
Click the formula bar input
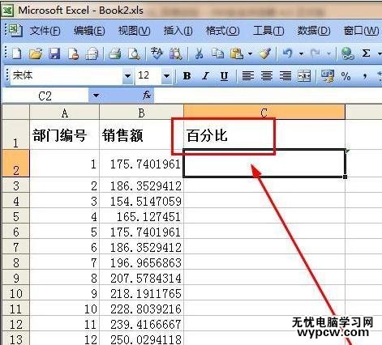tap(268, 96)
